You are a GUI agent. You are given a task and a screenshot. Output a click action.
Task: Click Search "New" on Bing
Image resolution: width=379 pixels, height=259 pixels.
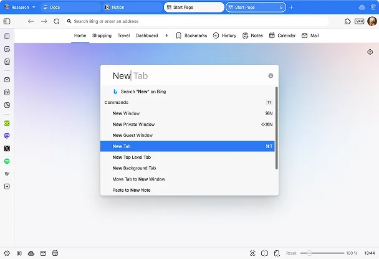[x=143, y=92]
